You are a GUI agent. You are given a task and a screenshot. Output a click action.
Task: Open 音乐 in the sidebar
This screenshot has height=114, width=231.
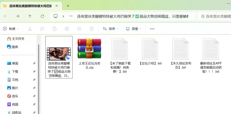point(12,96)
